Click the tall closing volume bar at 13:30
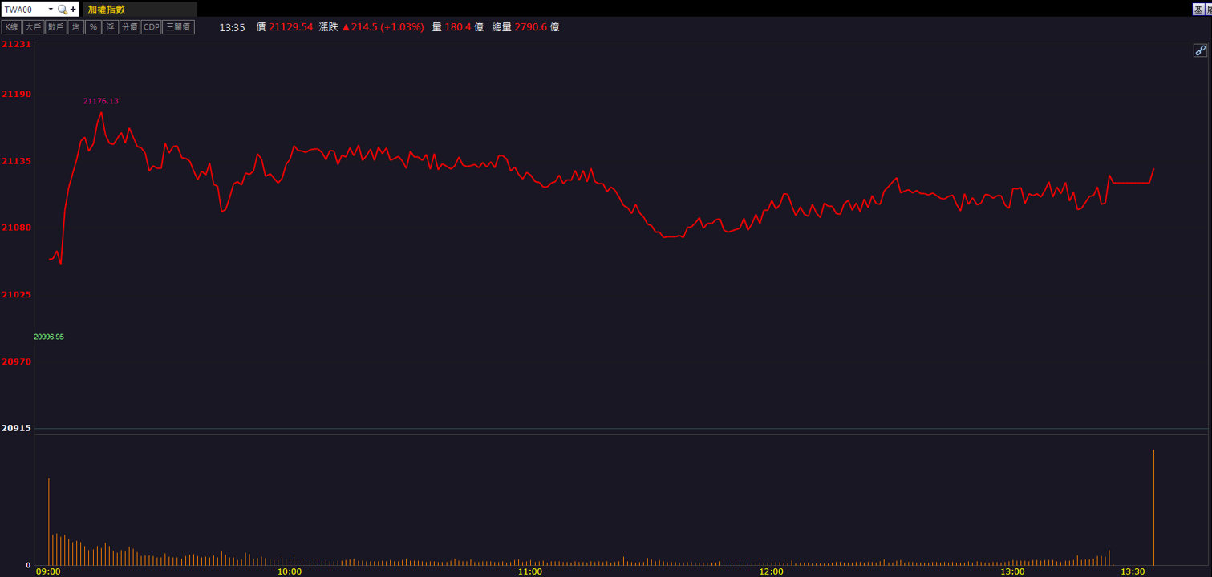The height and width of the screenshot is (577, 1212). (1153, 507)
